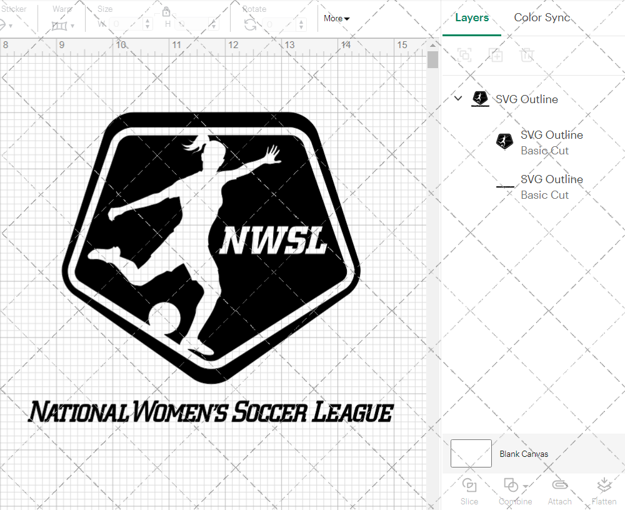Open the Layers tab
This screenshot has width=625, height=510.
tap(472, 17)
